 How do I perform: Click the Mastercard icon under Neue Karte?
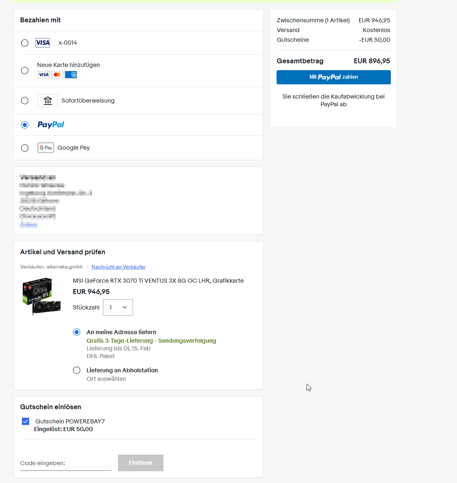point(57,75)
